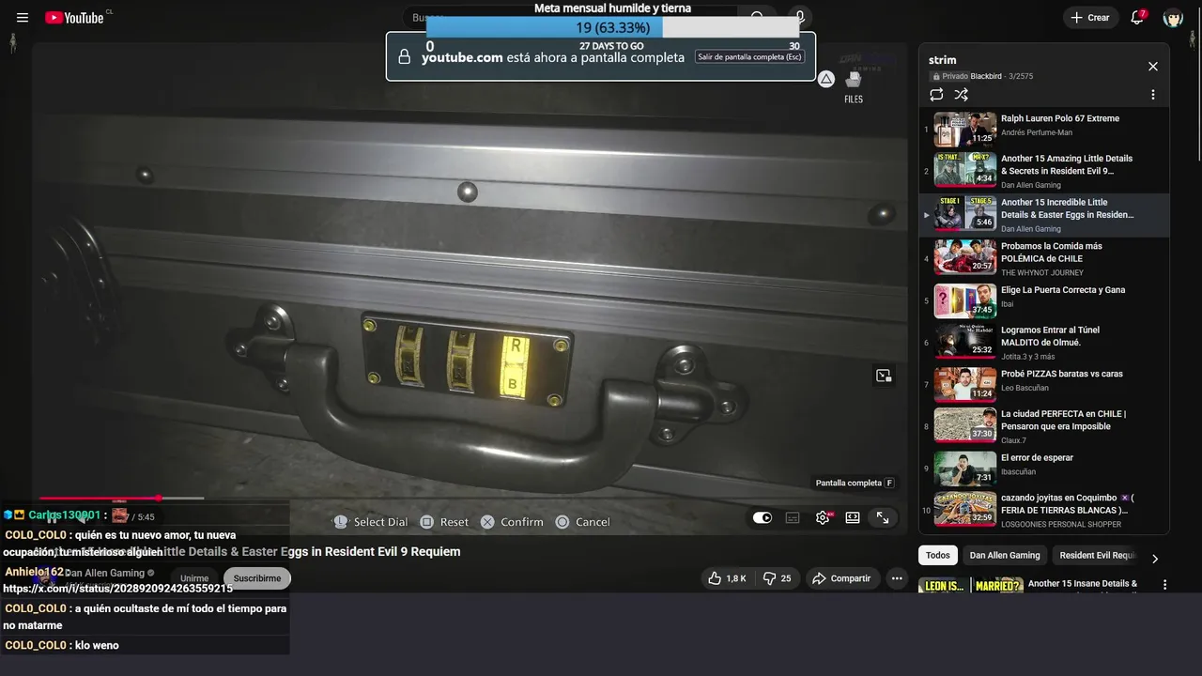This screenshot has width=1202, height=676.
Task: Dislike the video (25)
Action: [x=777, y=578]
